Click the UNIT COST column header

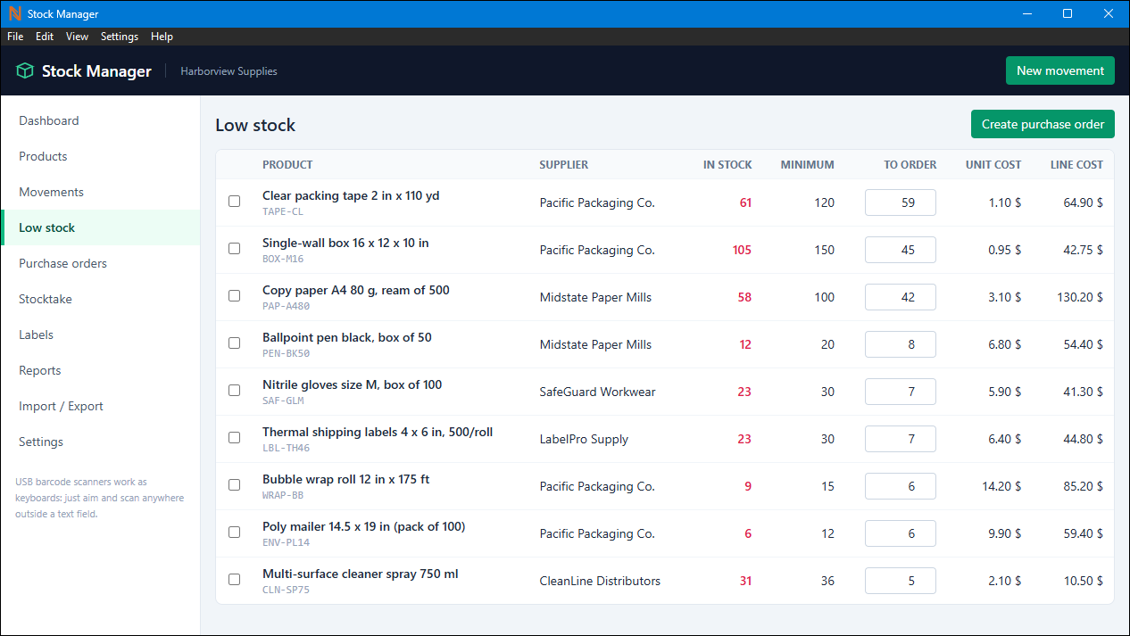click(993, 165)
